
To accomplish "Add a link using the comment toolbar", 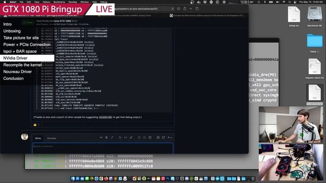I will pyautogui.click(x=131, y=137).
